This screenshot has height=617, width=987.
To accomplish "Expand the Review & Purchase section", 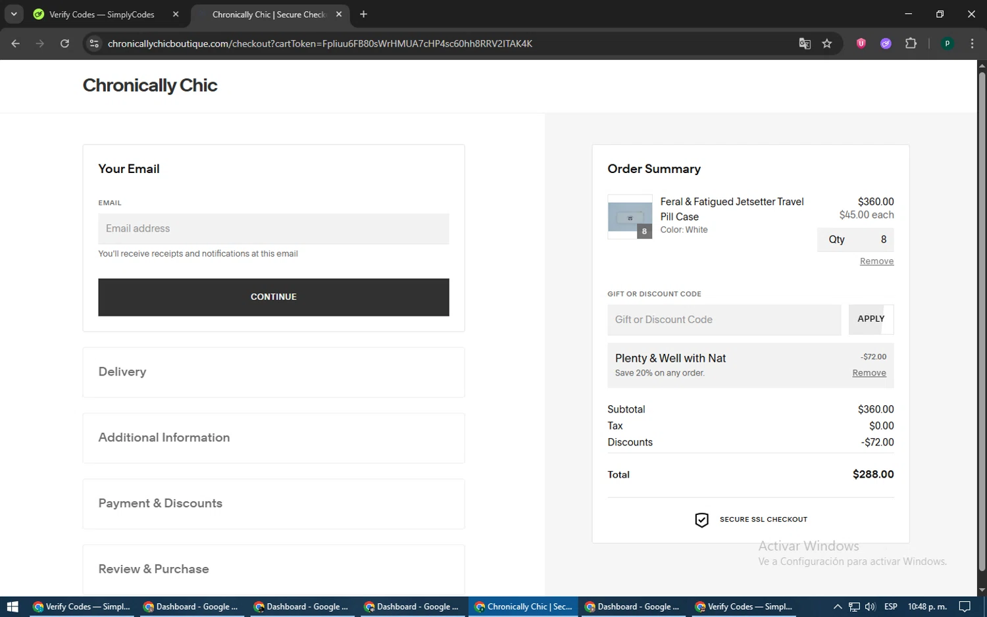I will (274, 570).
